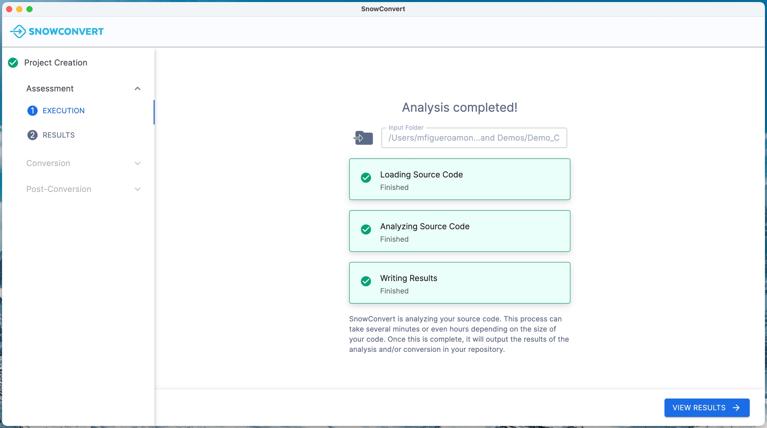Click the SnowConvert arrow logo icon
767x428 pixels.
pyautogui.click(x=18, y=32)
